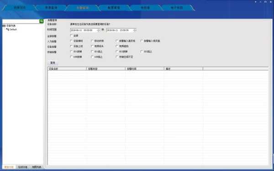This screenshot has width=274, height=171.
Task: Click the start time spinner arrows
Action: [x=99, y=31]
